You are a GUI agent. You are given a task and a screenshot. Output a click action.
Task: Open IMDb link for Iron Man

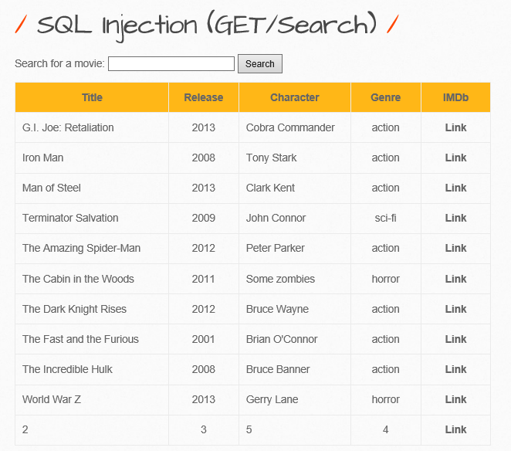(x=455, y=158)
